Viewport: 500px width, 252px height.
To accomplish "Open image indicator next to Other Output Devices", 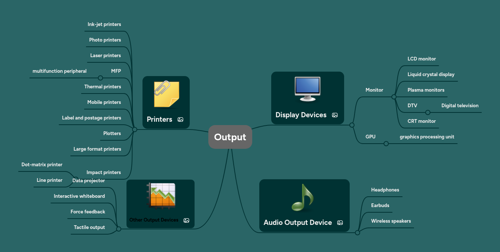I will (x=186, y=220).
